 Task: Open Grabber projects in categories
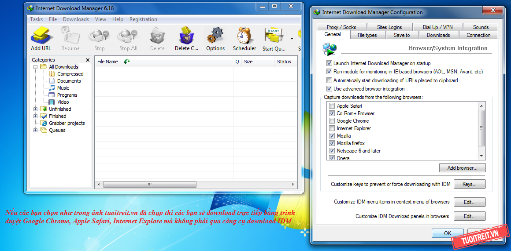[67, 123]
